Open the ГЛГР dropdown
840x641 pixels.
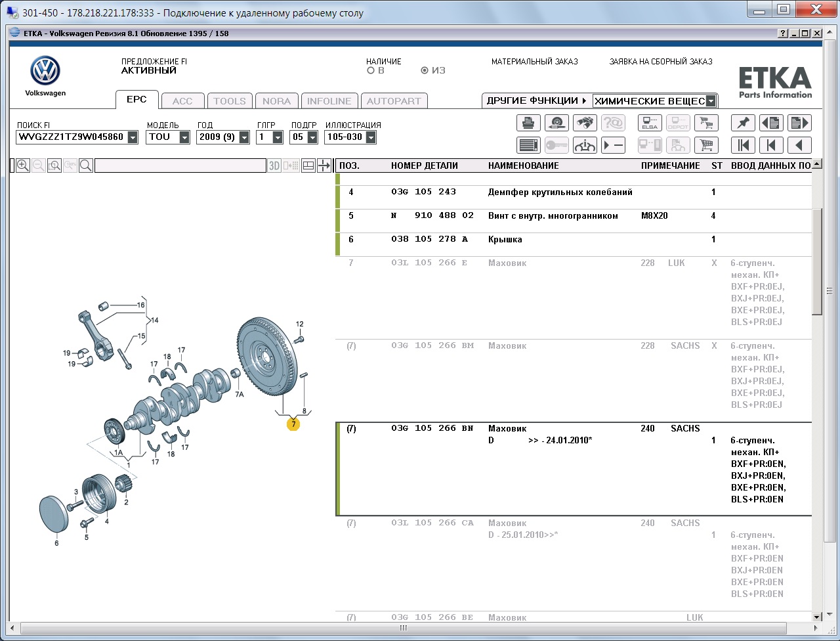pos(278,137)
